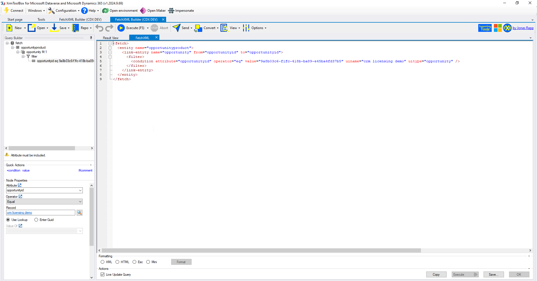Open Operator help link icon
Viewport: 537px width, 281px height.
coord(20,196)
